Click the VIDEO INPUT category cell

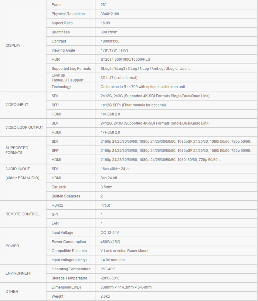tap(23, 105)
